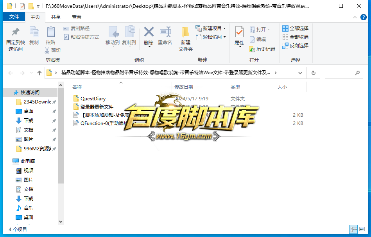
Task: Click the sidebar scroll down arrow
Action: coord(61,222)
